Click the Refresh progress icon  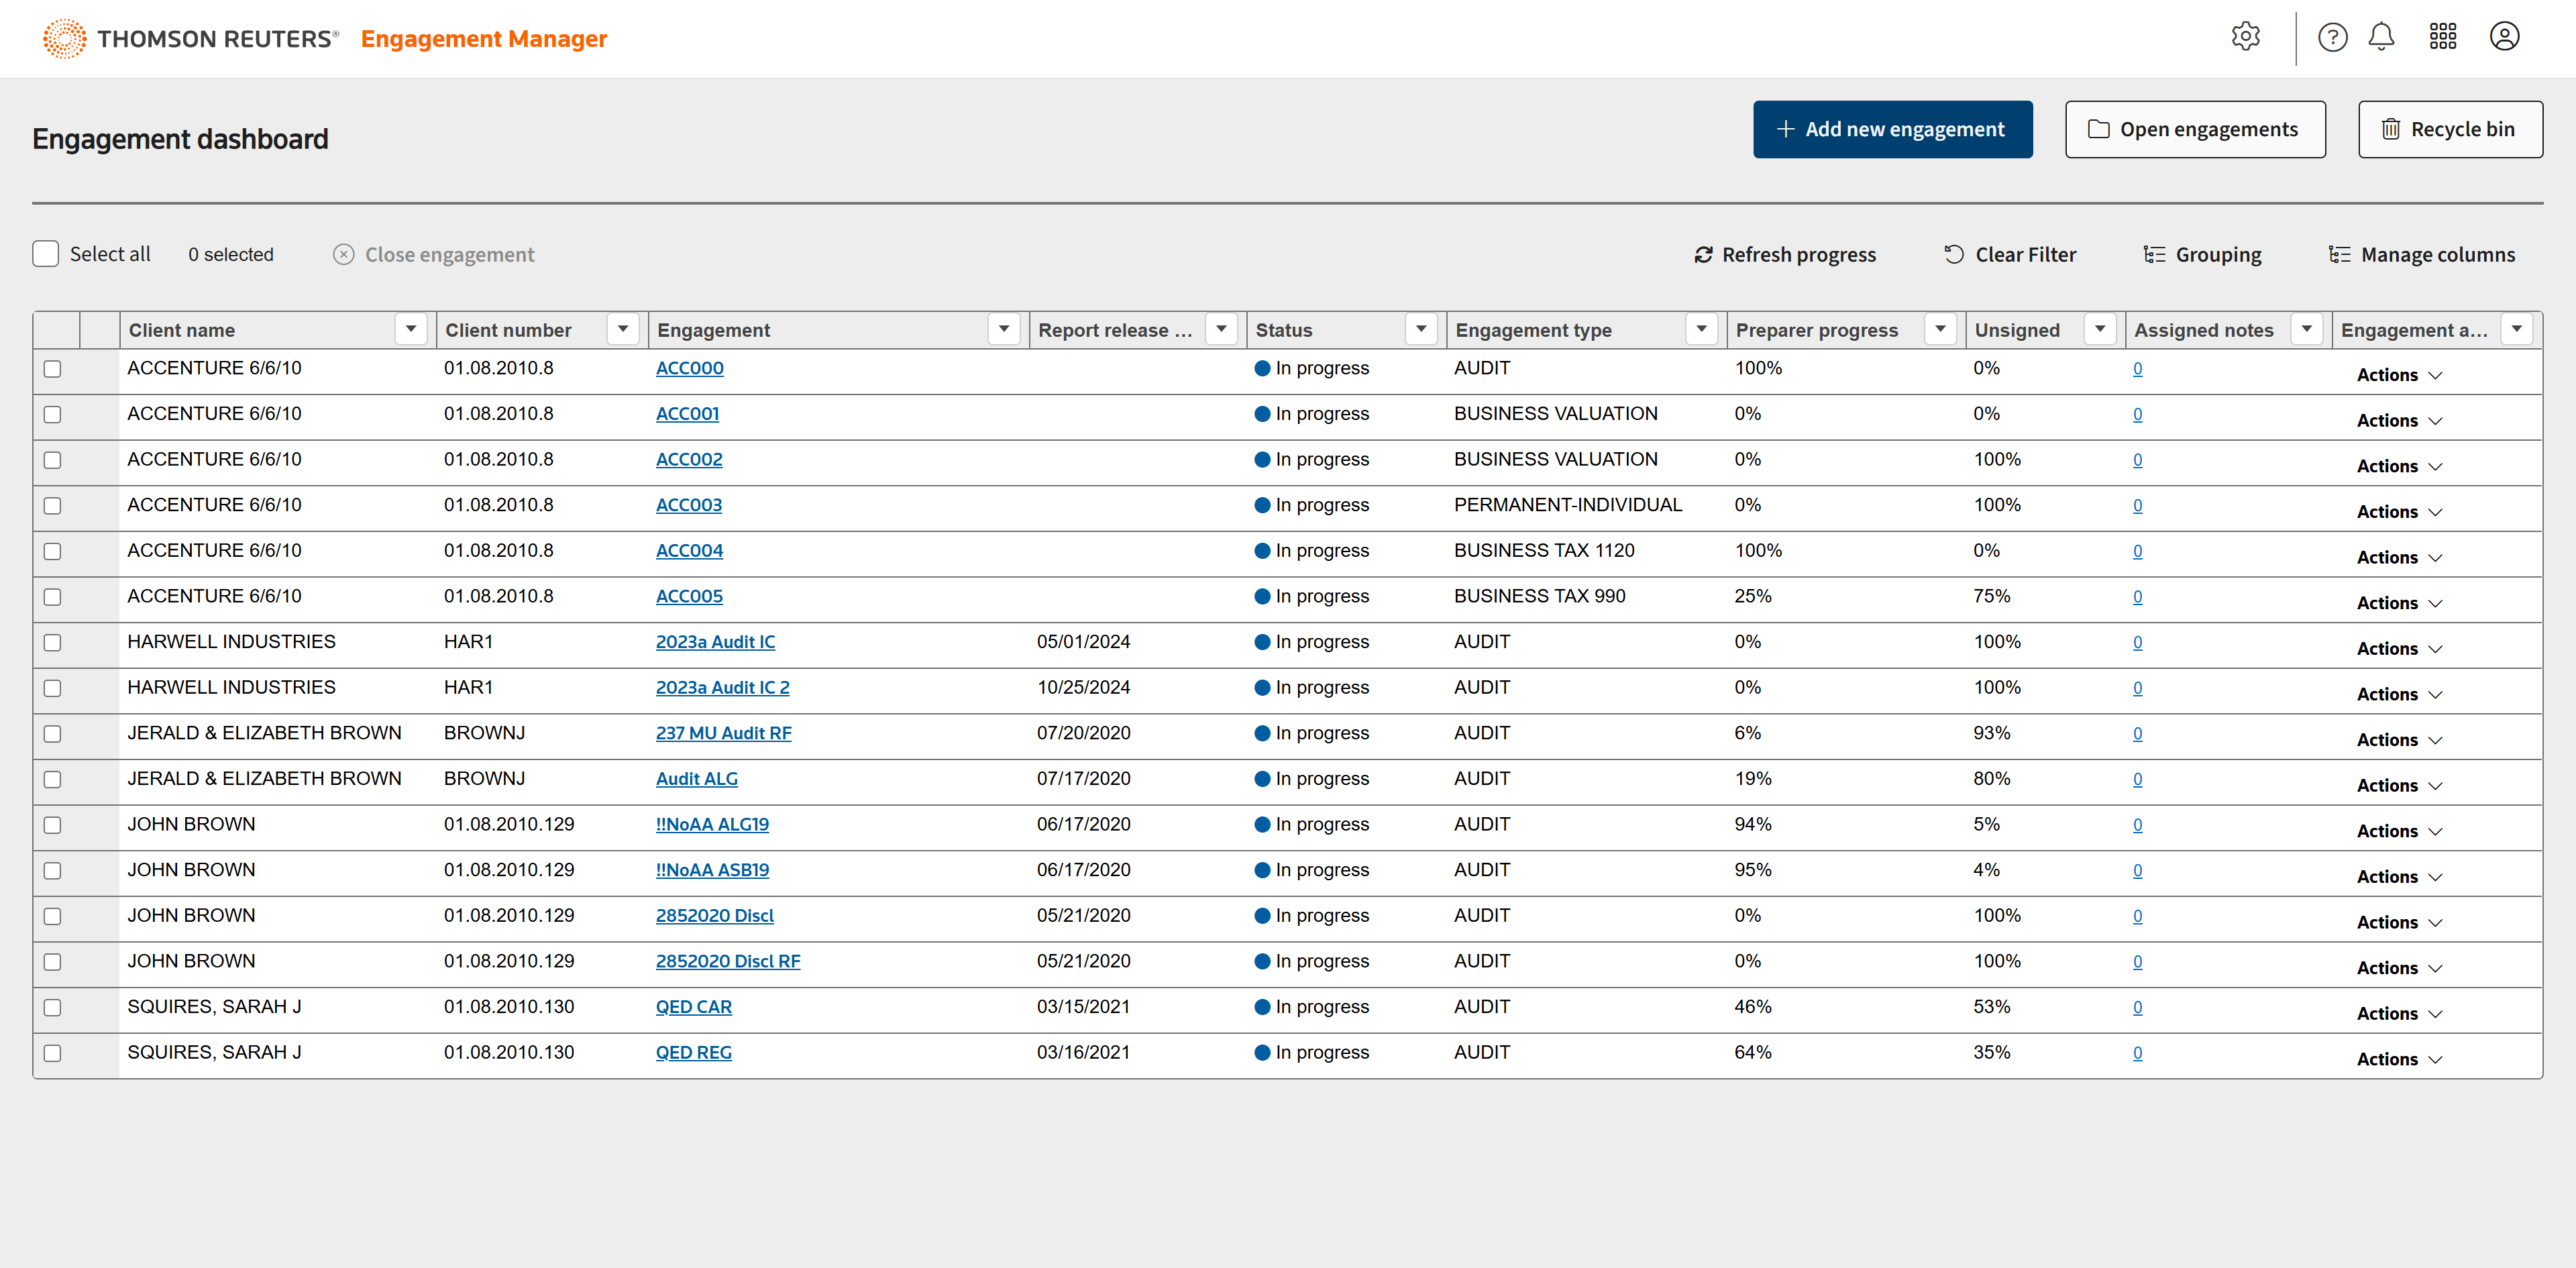pos(1703,255)
